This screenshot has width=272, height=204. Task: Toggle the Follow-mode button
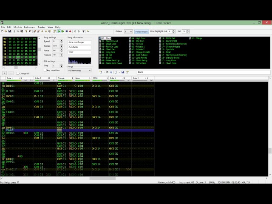142,31
